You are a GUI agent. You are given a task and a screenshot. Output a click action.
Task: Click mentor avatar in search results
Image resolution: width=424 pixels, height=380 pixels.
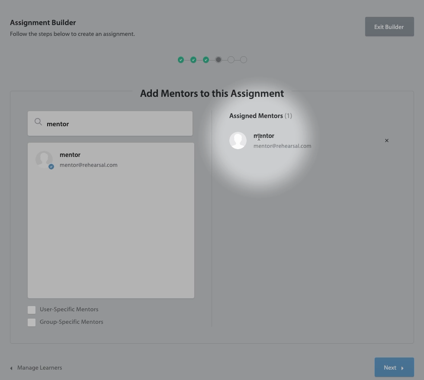pyautogui.click(x=44, y=159)
